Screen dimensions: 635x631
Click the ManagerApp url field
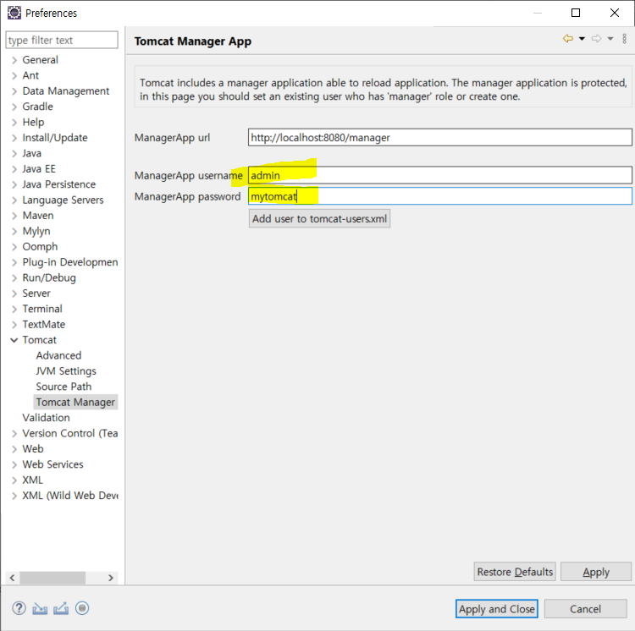[x=439, y=138]
